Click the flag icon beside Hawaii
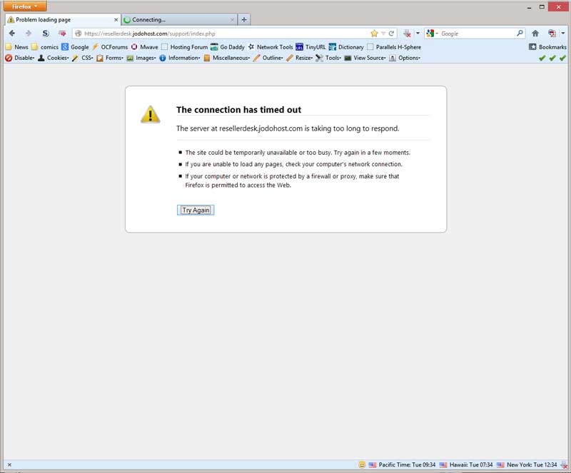This screenshot has width=571, height=473. click(x=443, y=464)
